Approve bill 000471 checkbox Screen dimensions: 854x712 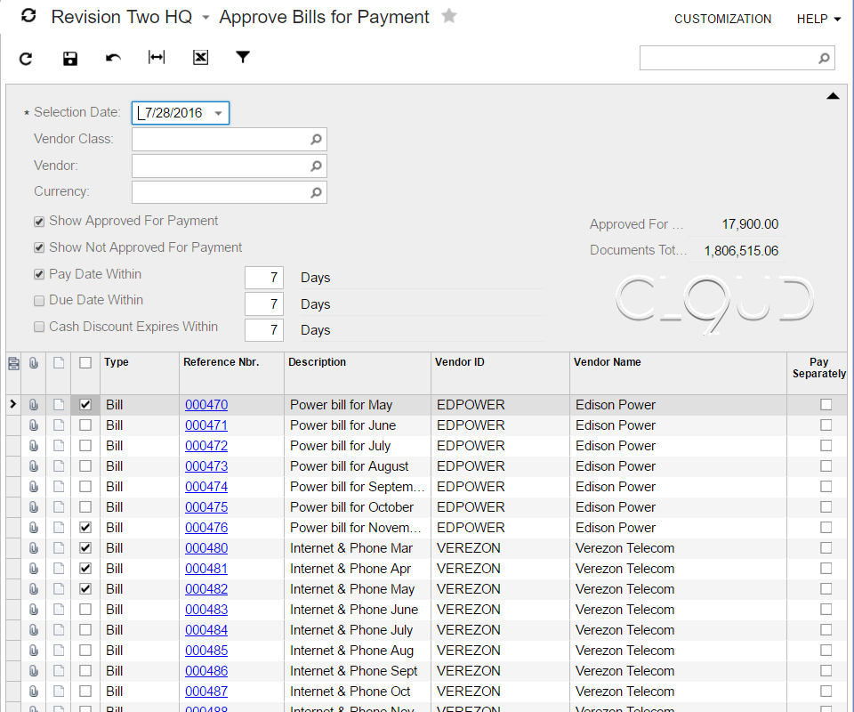(85, 425)
